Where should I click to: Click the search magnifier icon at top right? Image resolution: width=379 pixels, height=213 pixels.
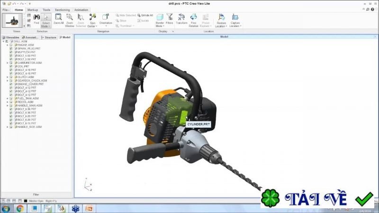pos(368,9)
